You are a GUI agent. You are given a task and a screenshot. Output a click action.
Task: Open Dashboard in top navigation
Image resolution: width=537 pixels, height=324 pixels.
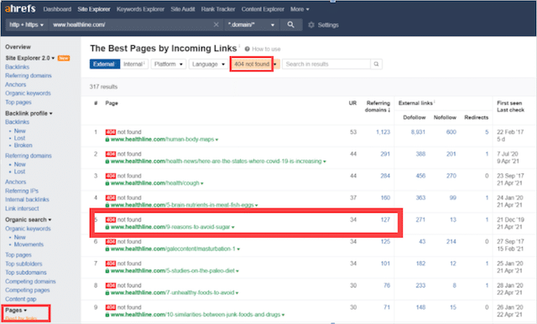[57, 9]
